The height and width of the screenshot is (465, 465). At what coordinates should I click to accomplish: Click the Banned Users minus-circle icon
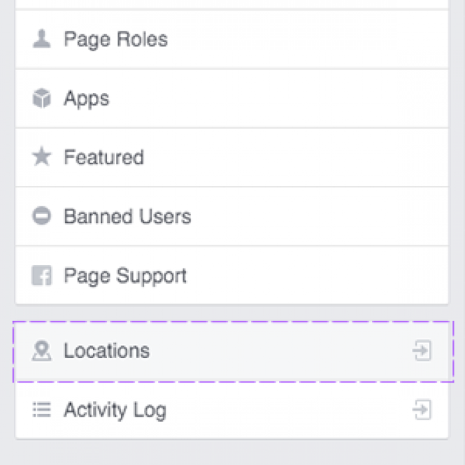(x=41, y=215)
